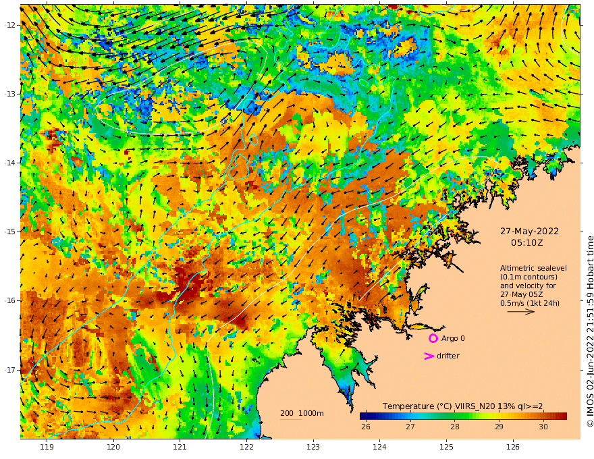Click longitude axis label 123

(x=313, y=448)
